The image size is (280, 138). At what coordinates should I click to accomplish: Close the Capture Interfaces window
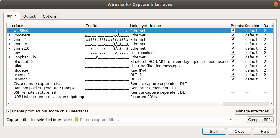[276, 4]
